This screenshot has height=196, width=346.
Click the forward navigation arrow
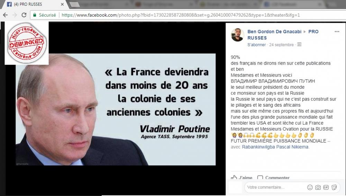point(15,15)
